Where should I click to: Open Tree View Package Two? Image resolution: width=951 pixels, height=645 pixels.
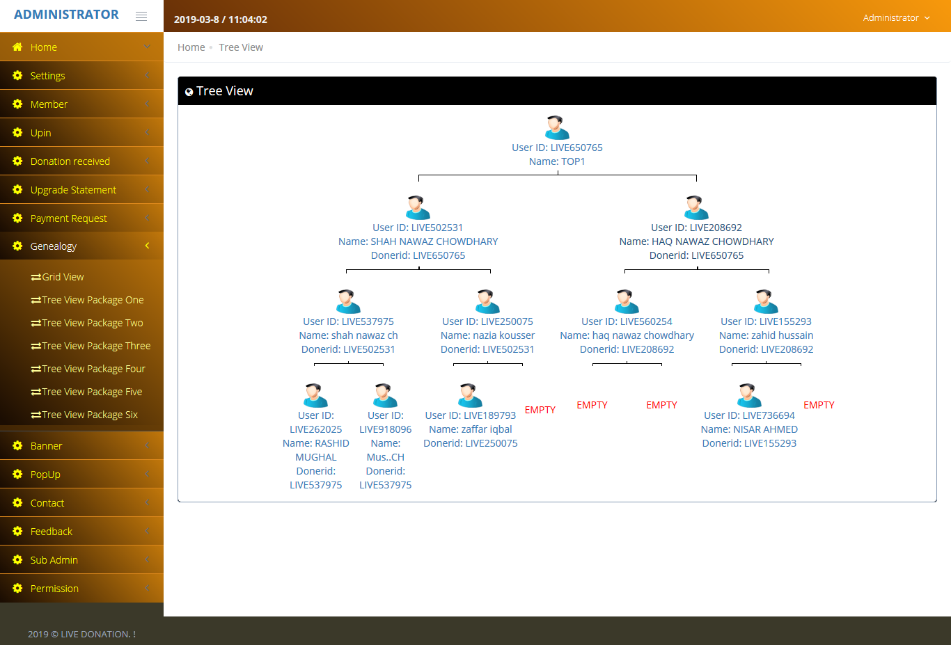(x=87, y=323)
